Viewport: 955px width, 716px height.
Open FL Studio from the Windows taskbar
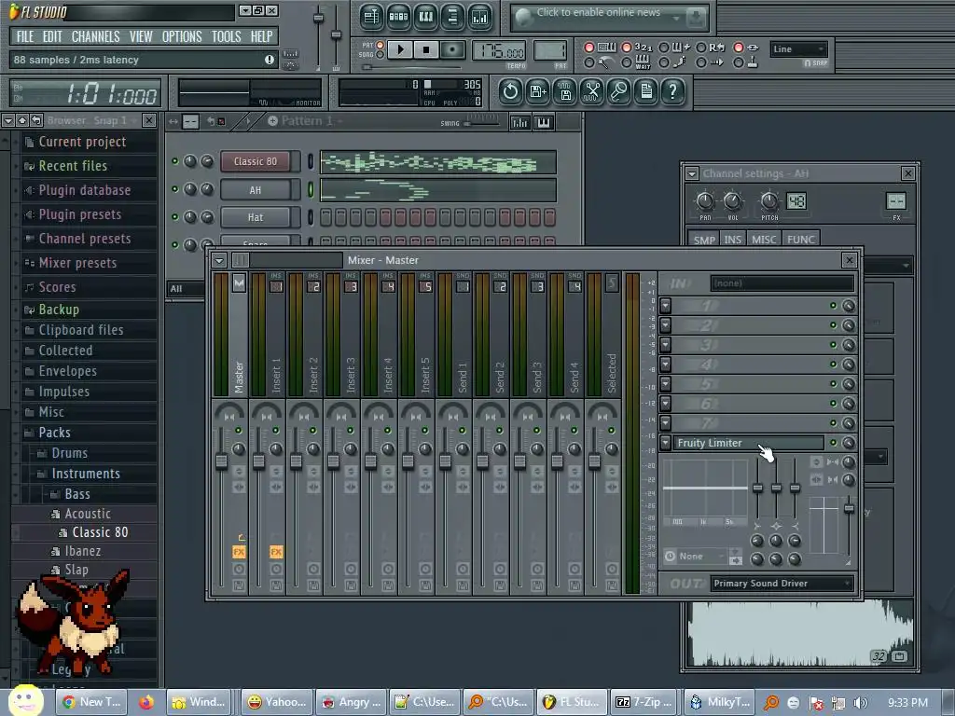point(572,702)
